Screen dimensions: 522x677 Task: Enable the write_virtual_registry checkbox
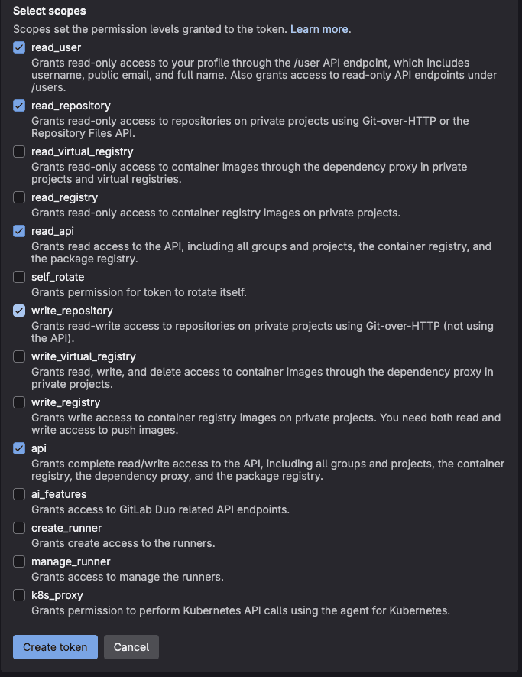[19, 356]
